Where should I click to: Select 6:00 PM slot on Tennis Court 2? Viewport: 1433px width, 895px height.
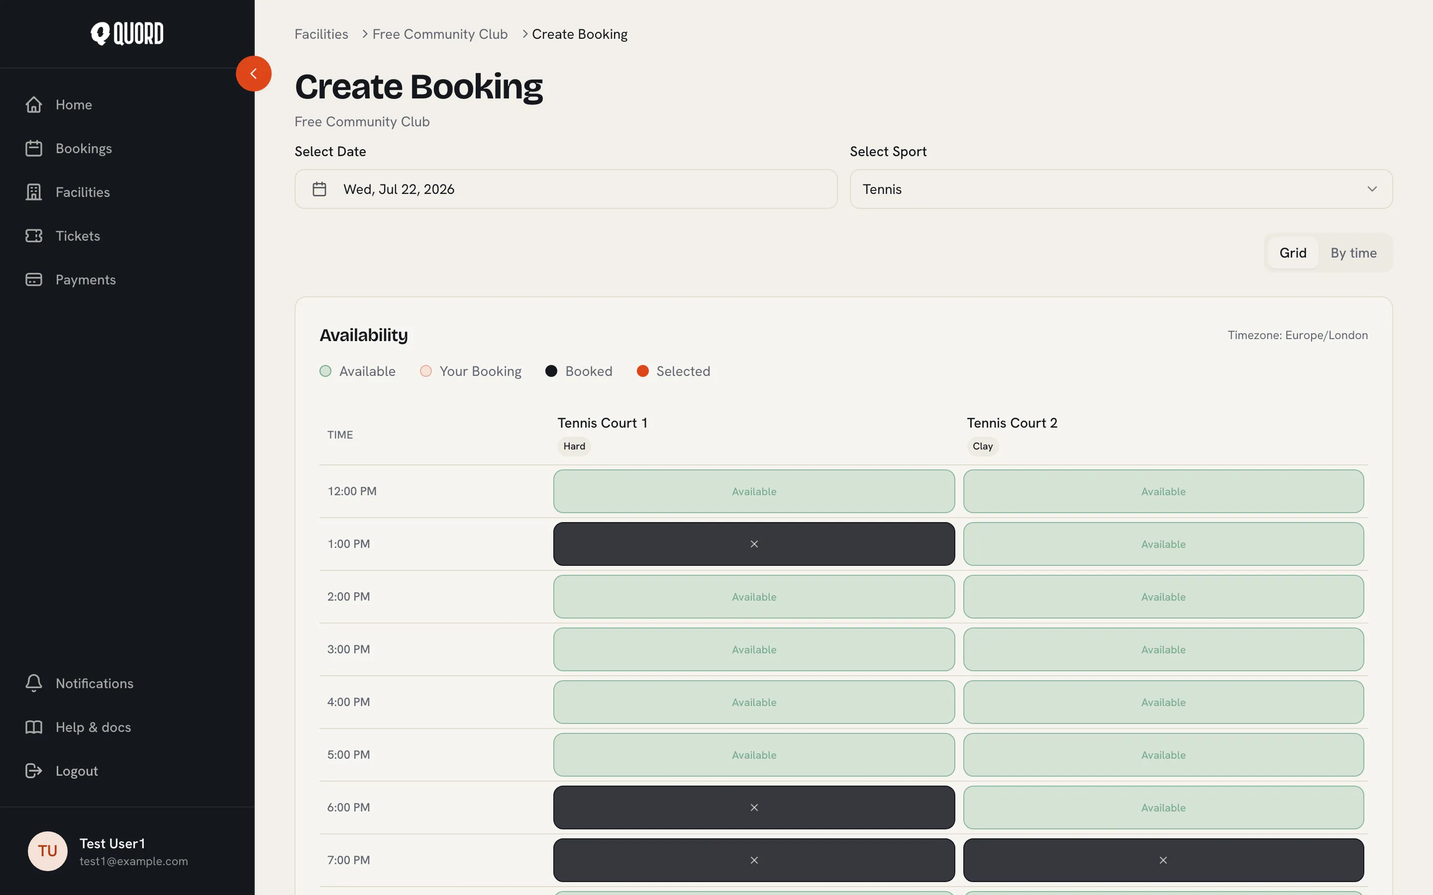[1163, 807]
